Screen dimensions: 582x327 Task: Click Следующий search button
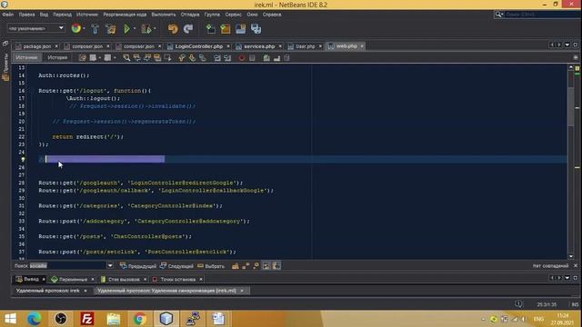(176, 266)
